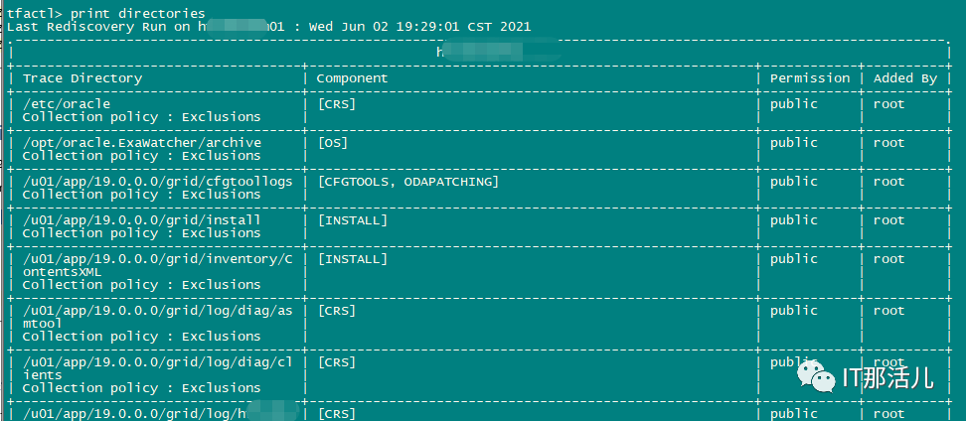Select the Trace Directory column header
This screenshot has height=421, width=966.
click(82, 78)
